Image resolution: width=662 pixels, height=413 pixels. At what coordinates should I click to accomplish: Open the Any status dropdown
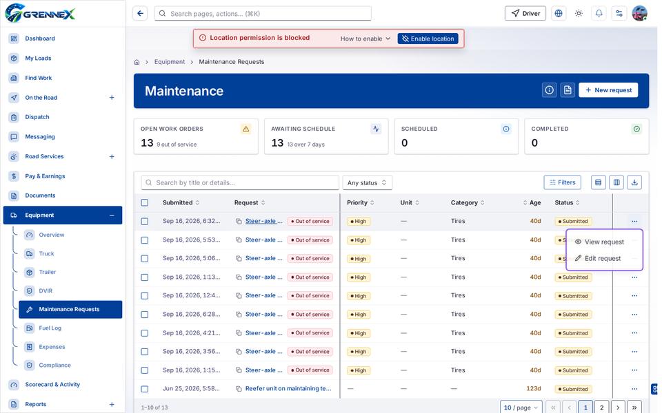pos(367,182)
